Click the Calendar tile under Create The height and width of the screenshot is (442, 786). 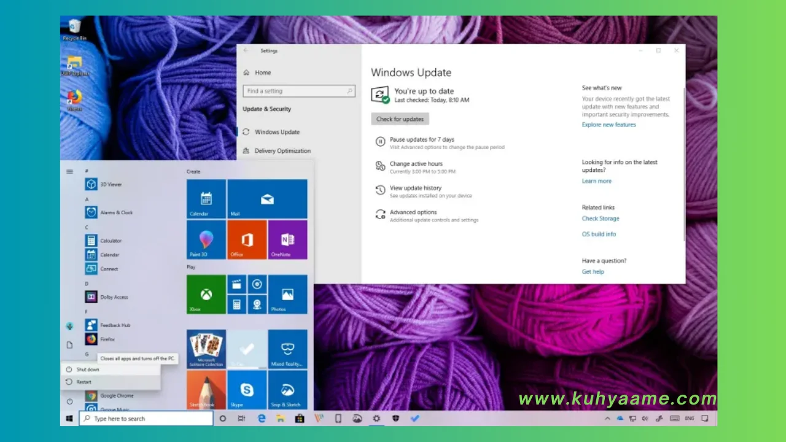tap(206, 199)
